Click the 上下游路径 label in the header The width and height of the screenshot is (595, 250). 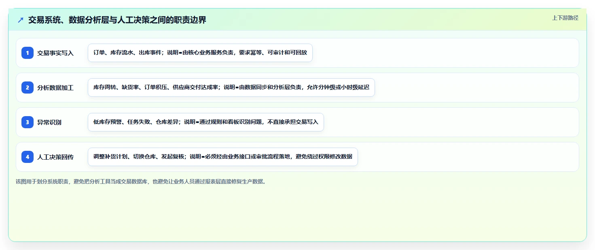pyautogui.click(x=565, y=18)
